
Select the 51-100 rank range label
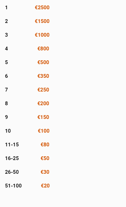tap(13, 186)
